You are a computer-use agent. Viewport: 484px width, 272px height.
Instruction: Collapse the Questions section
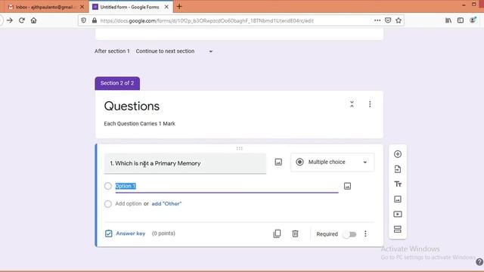pyautogui.click(x=352, y=104)
